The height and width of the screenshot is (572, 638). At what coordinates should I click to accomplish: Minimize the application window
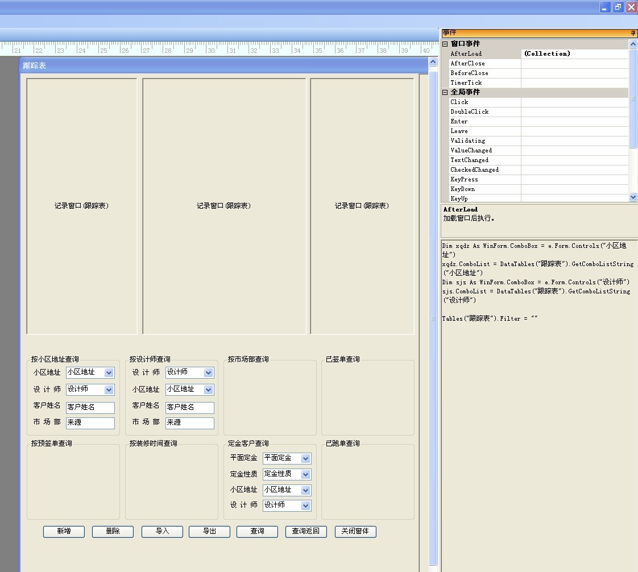tap(605, 7)
